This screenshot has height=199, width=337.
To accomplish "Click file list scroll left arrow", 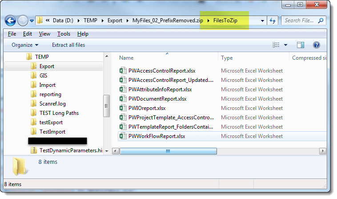I will point(116,151).
